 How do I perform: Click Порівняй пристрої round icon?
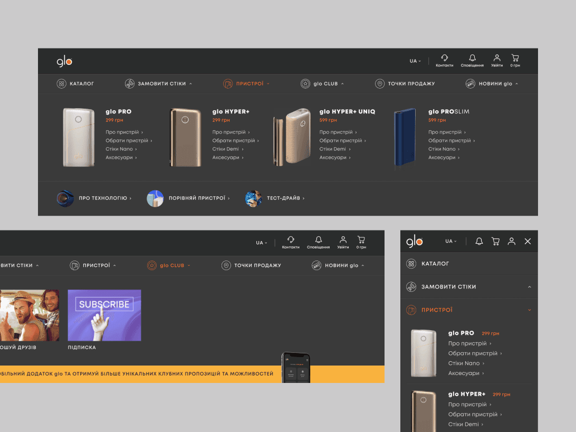coord(155,198)
